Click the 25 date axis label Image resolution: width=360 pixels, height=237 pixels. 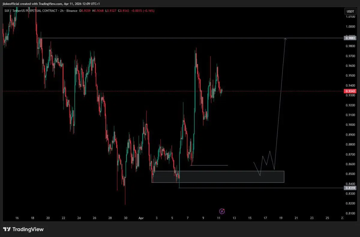point(327,218)
